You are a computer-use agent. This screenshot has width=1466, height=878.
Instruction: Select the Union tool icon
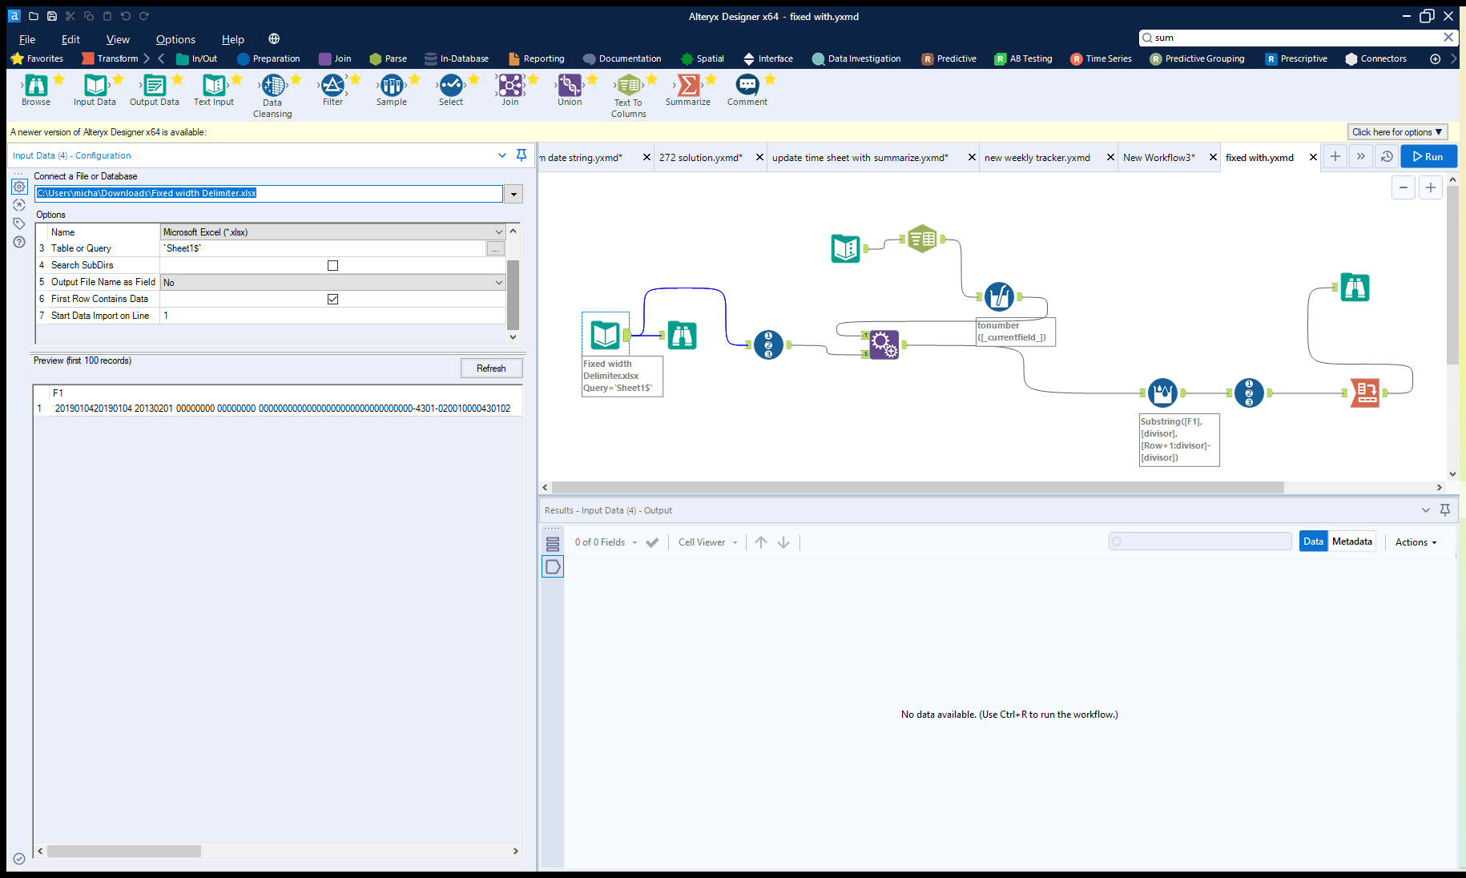tap(569, 86)
